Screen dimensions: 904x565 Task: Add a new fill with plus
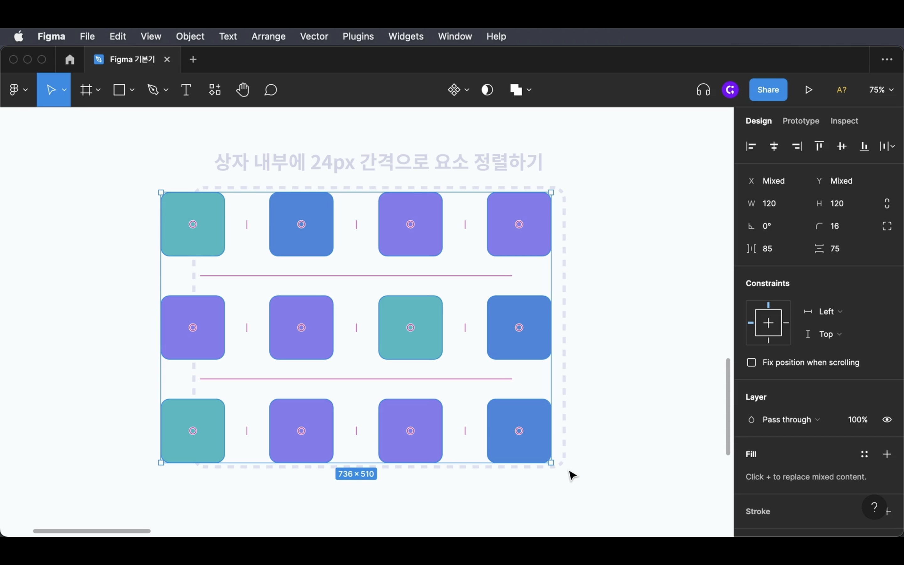[887, 454]
